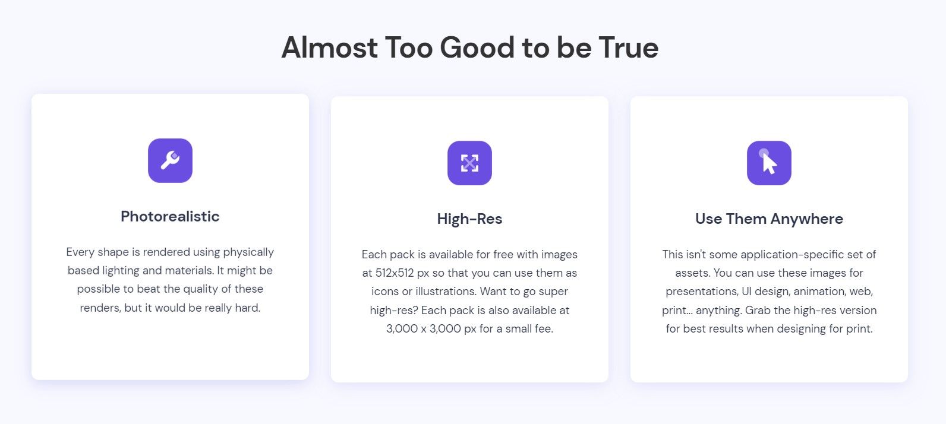Select the Use Them Anywhere description text
The image size is (946, 424).
click(769, 292)
